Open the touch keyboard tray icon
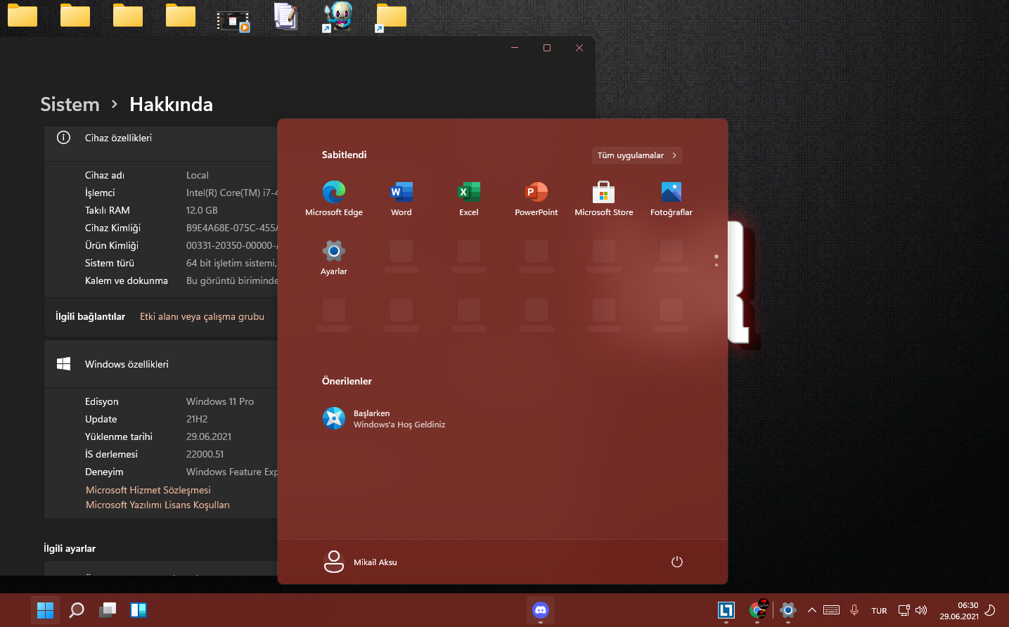Viewport: 1009px width, 627px height. [831, 610]
